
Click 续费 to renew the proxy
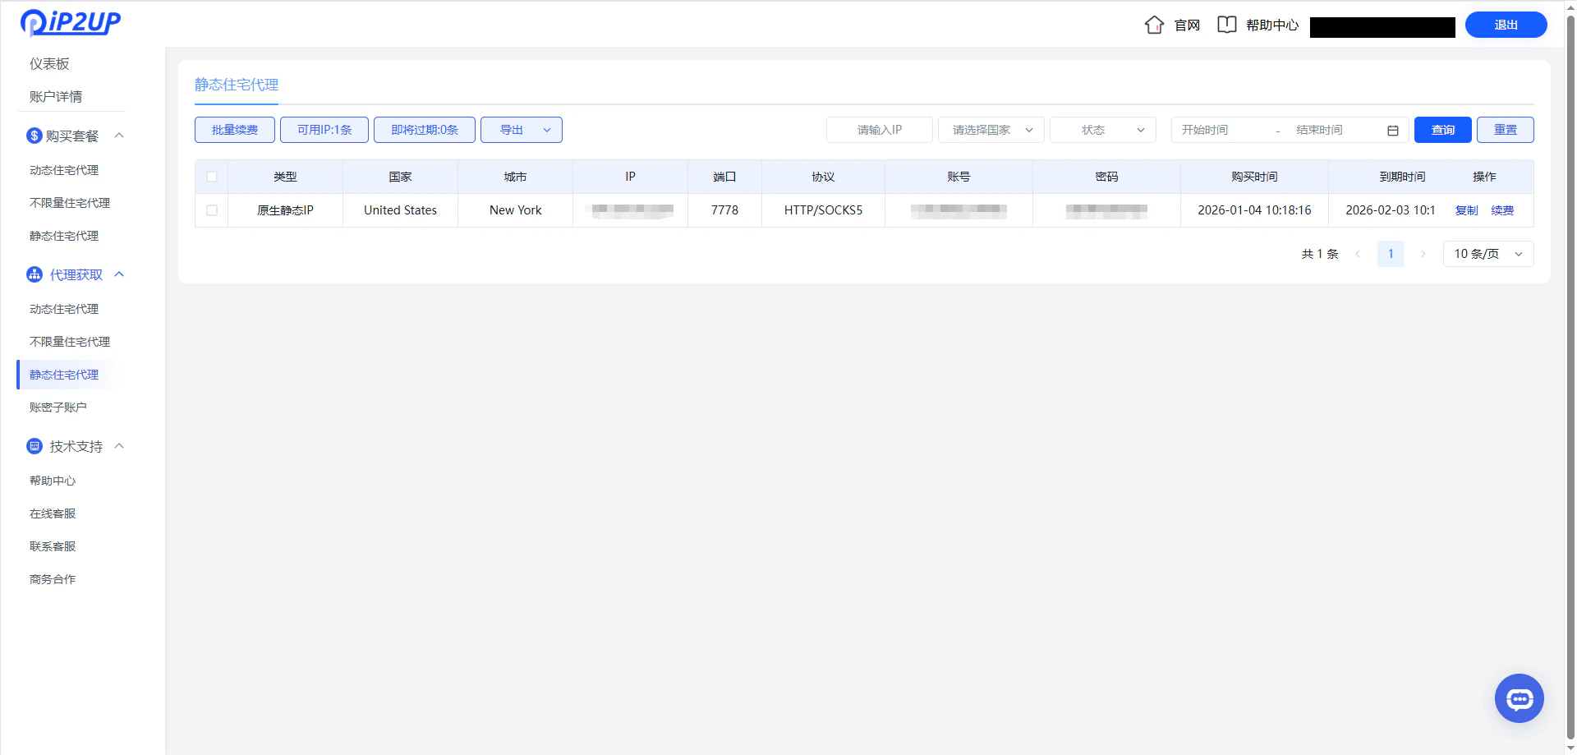coord(1503,210)
